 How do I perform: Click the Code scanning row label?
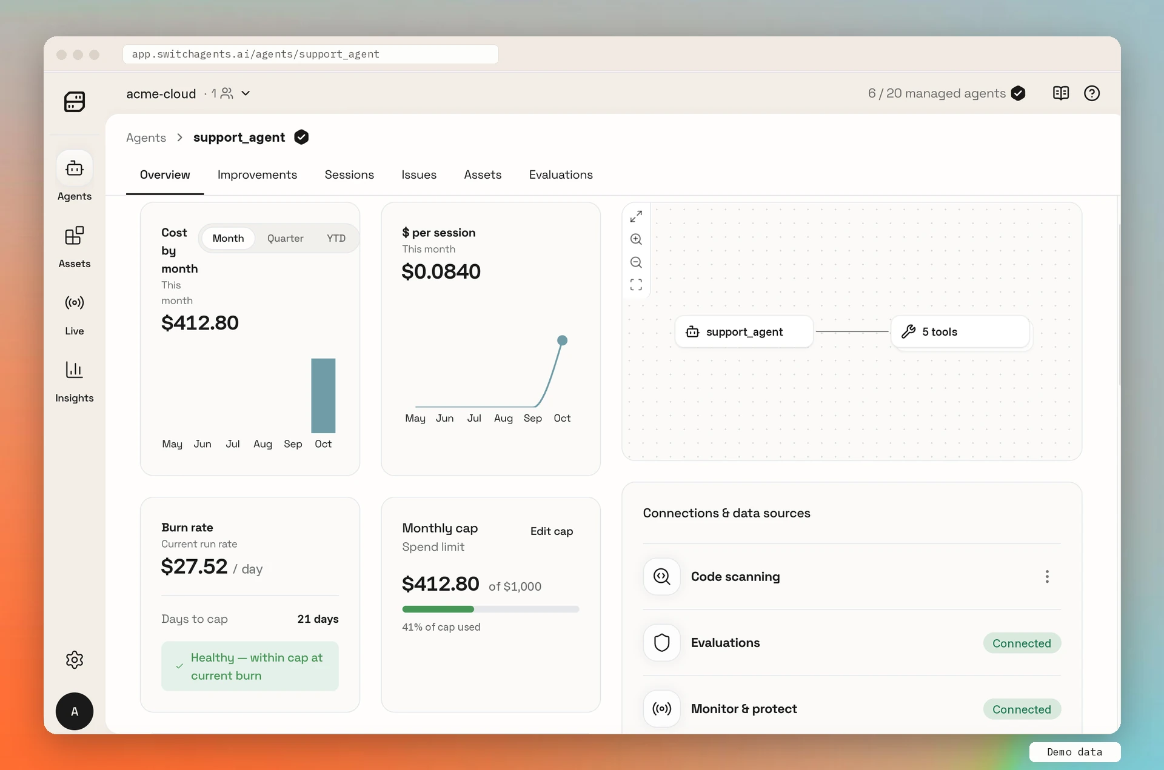pos(735,577)
